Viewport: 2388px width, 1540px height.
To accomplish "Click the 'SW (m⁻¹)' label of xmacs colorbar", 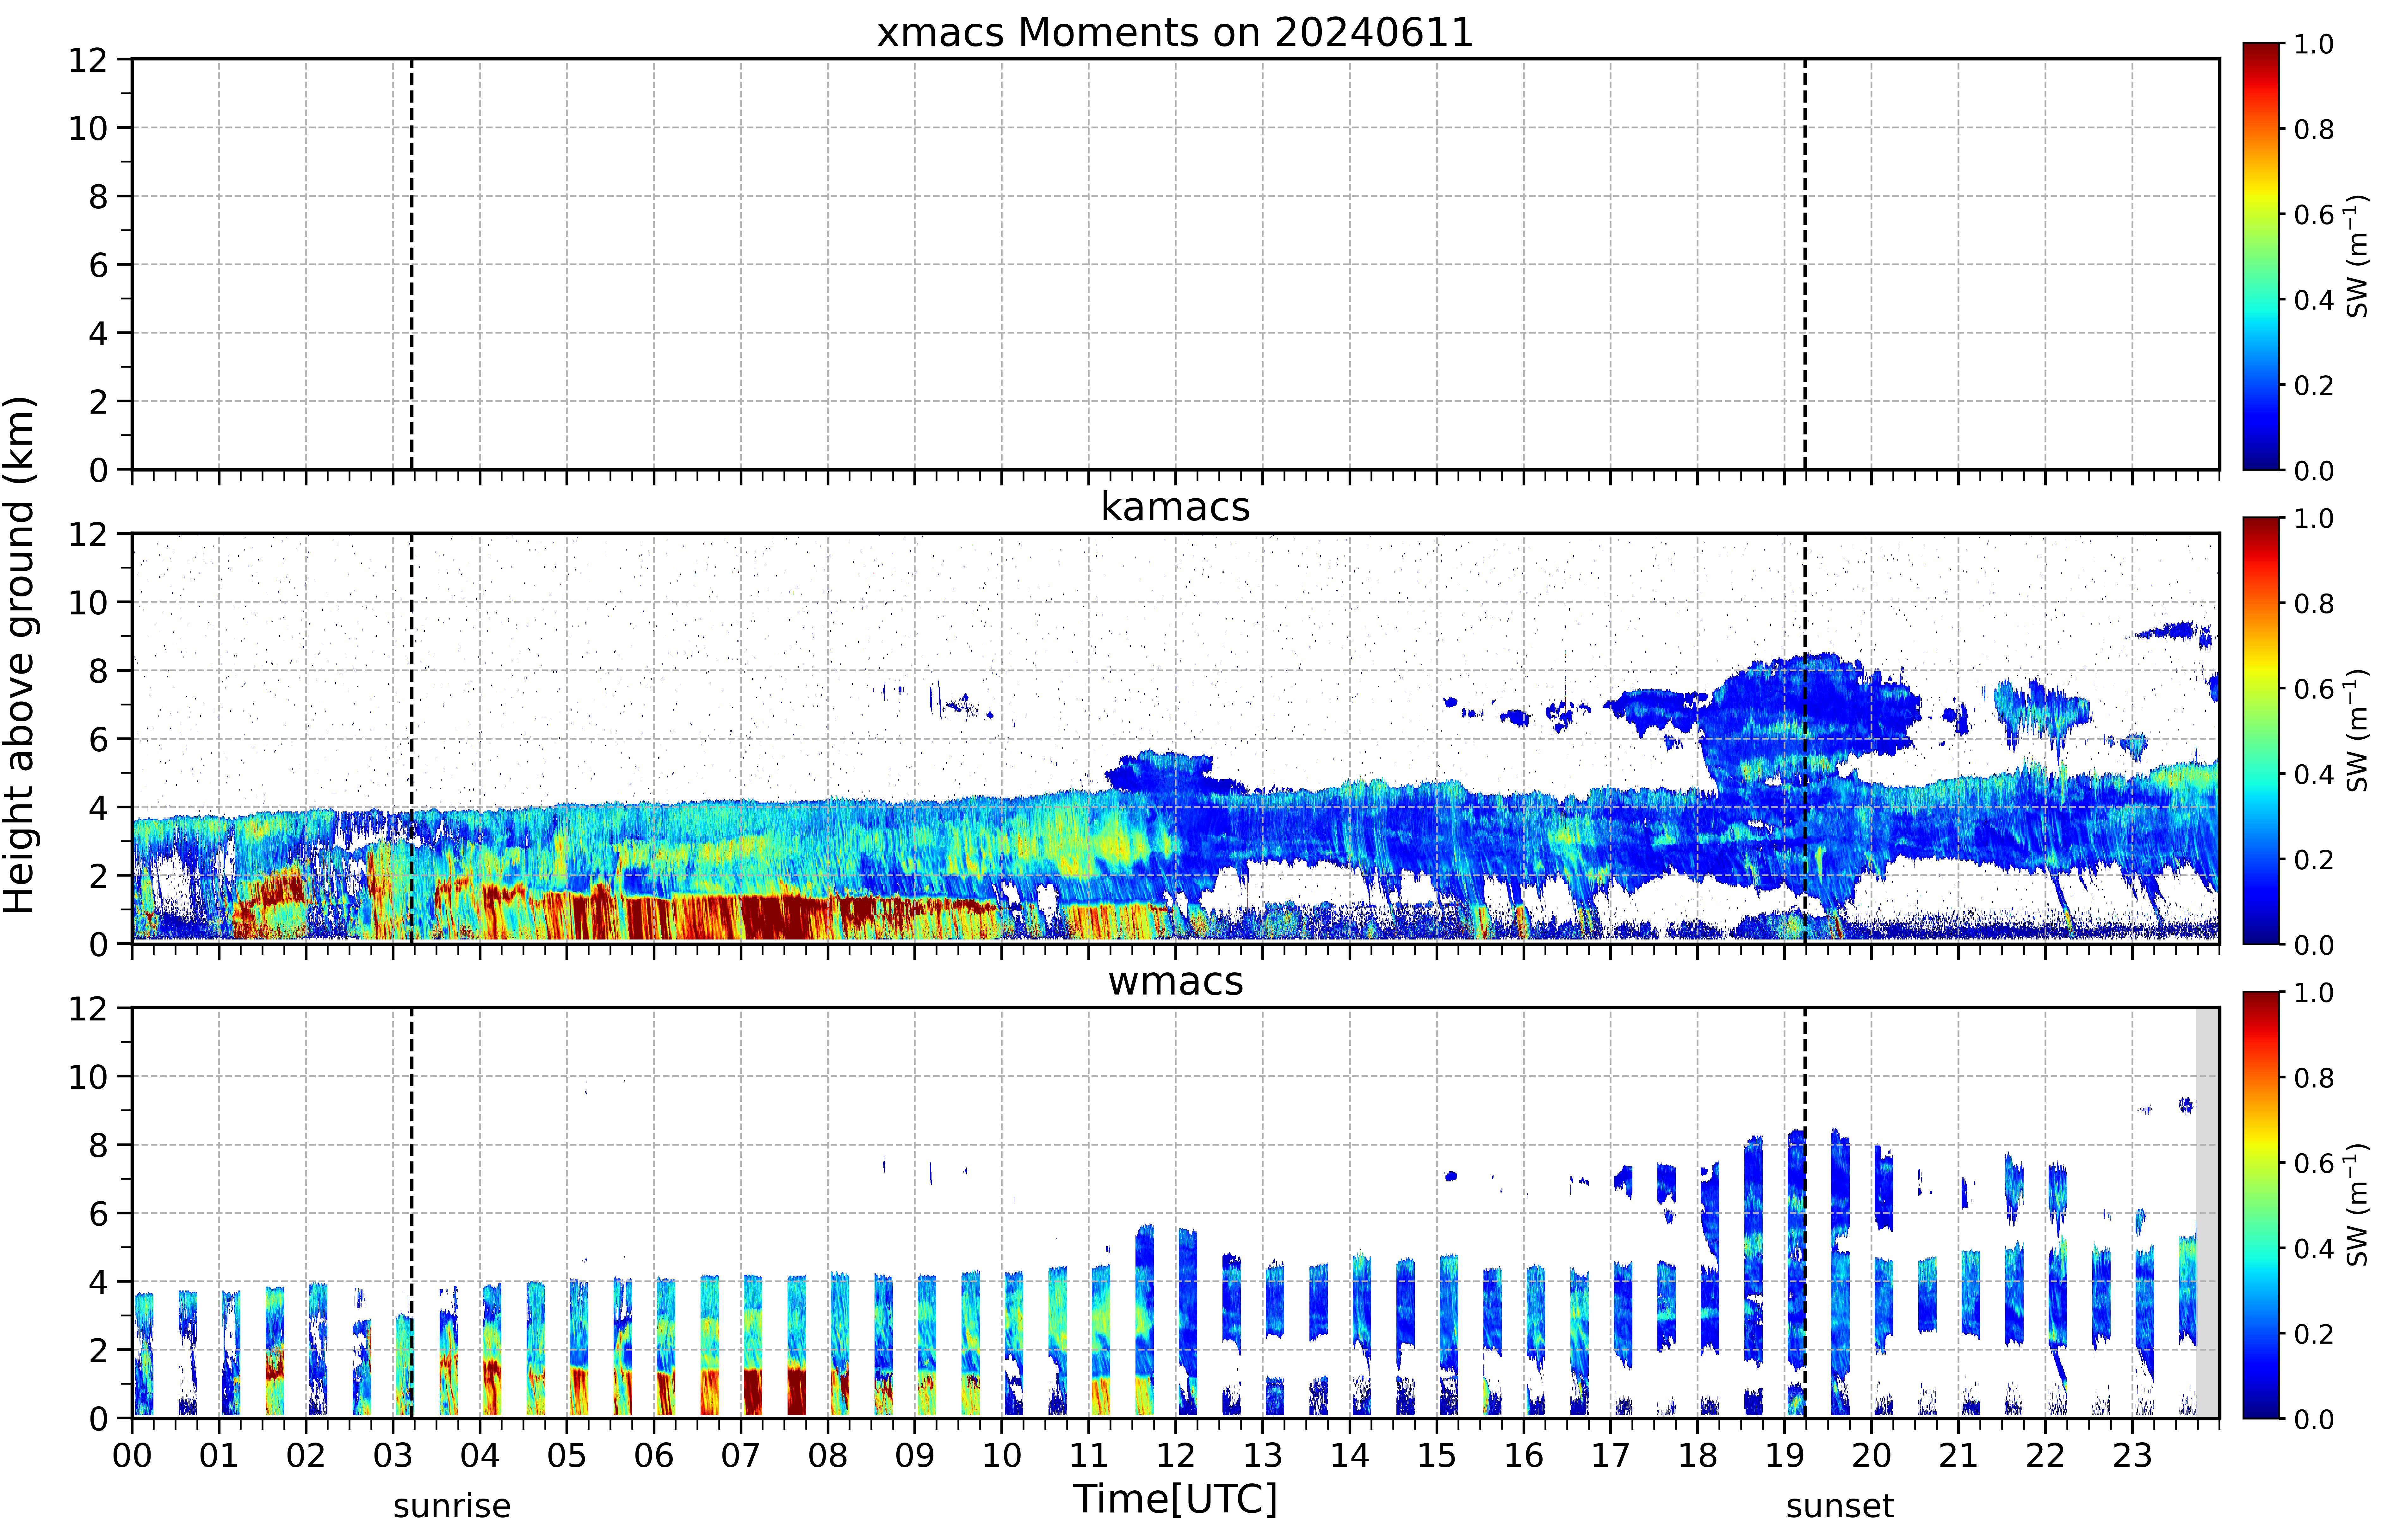I will click(x=2357, y=256).
